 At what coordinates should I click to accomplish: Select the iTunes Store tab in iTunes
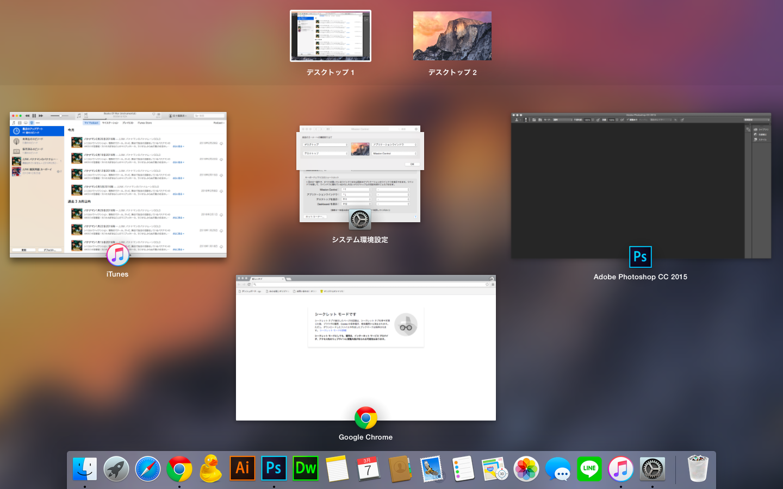[x=145, y=123]
